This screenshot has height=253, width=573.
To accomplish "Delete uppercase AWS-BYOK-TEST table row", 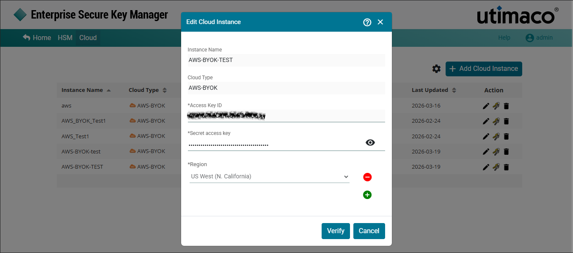I will click(506, 167).
